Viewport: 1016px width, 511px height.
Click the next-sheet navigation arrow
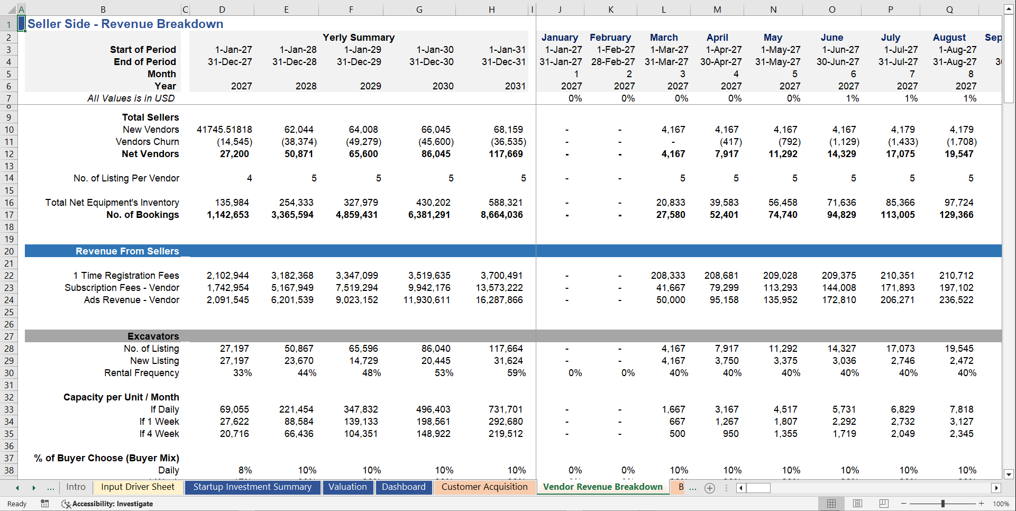pyautogui.click(x=34, y=488)
